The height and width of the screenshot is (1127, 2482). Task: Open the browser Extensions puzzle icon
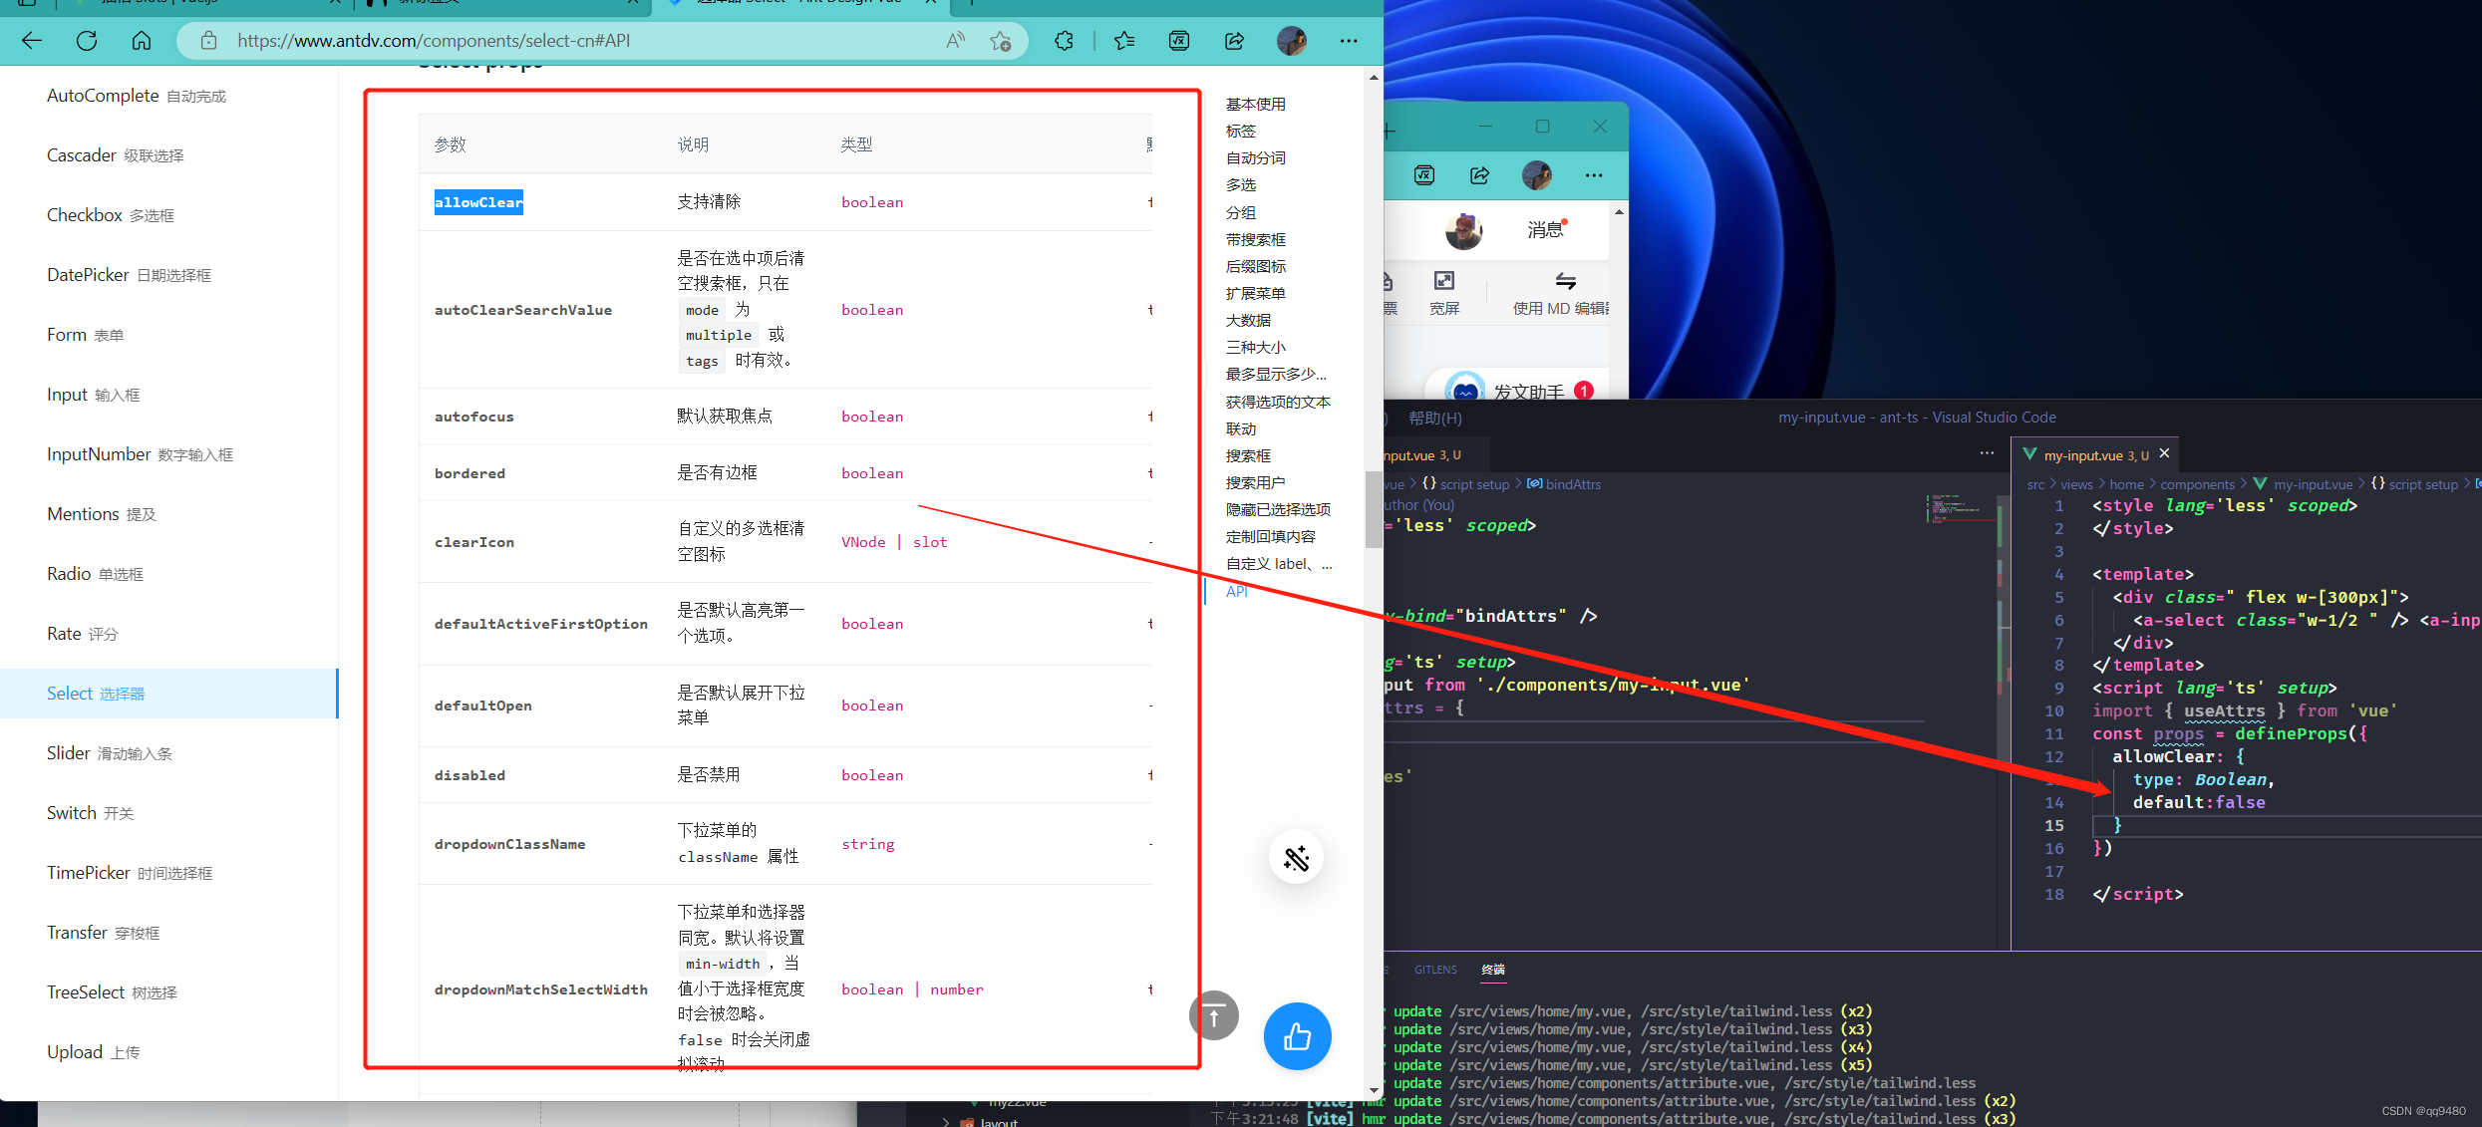(1064, 41)
